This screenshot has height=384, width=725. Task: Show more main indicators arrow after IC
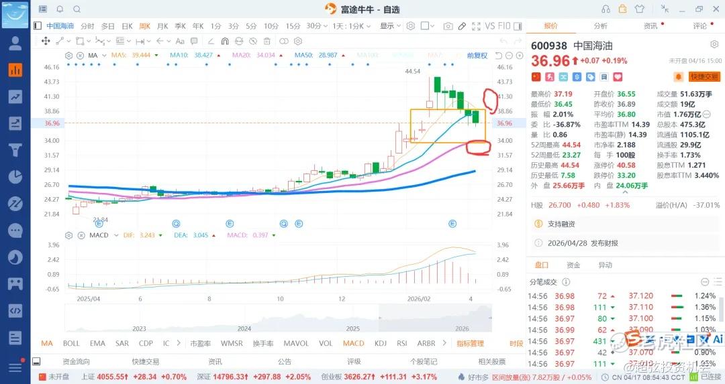(x=179, y=343)
